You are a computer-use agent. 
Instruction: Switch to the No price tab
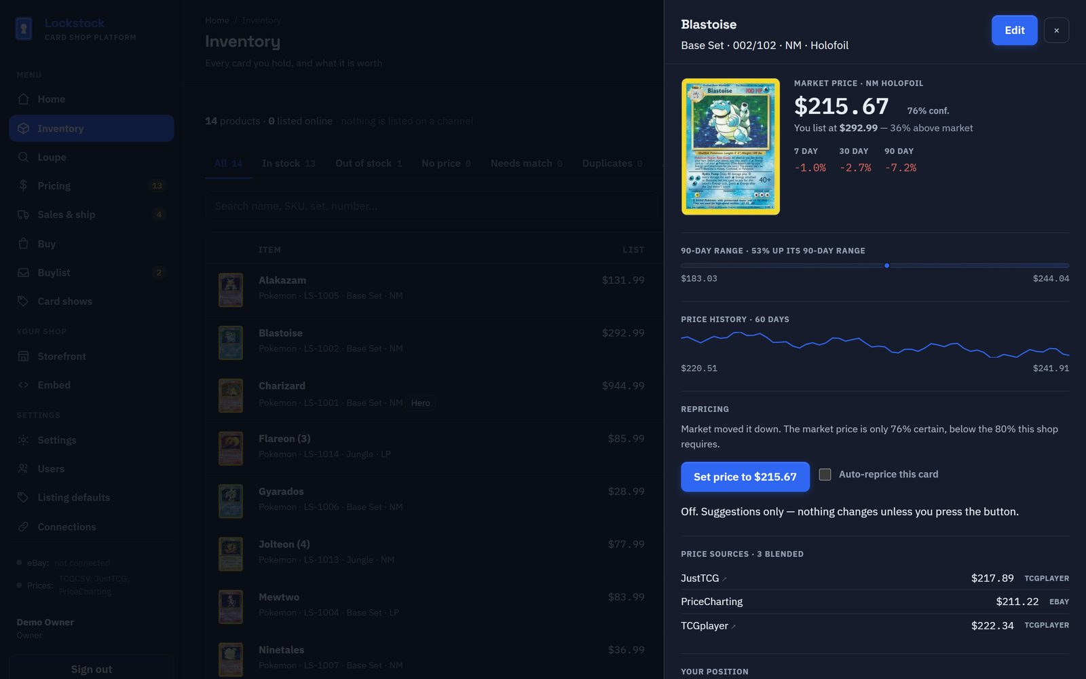pyautogui.click(x=446, y=164)
